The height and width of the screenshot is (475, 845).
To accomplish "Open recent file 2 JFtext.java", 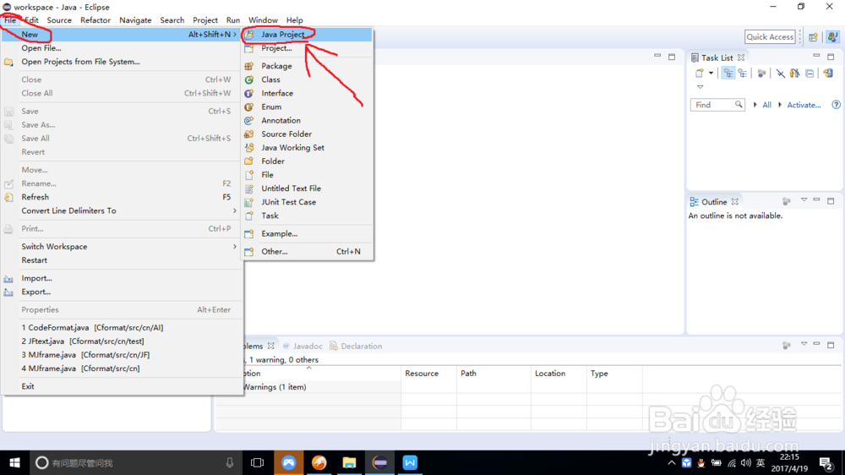I will (x=121, y=341).
